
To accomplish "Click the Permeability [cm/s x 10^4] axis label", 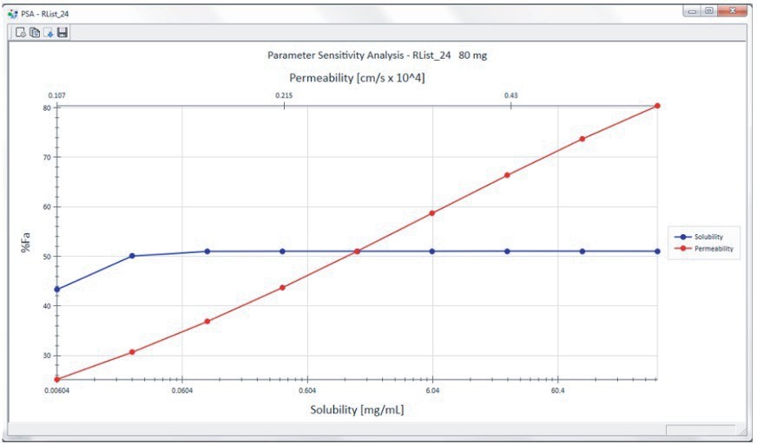I will (357, 78).
